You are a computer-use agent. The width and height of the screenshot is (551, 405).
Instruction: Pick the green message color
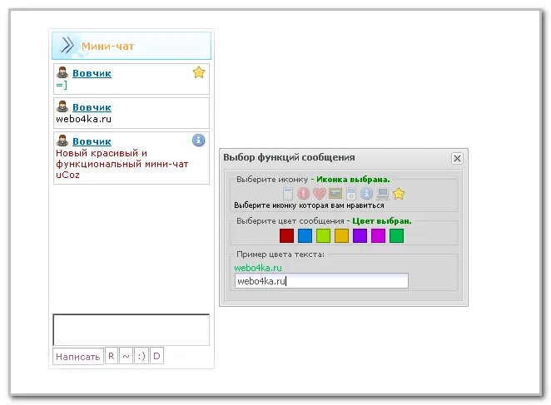point(396,235)
